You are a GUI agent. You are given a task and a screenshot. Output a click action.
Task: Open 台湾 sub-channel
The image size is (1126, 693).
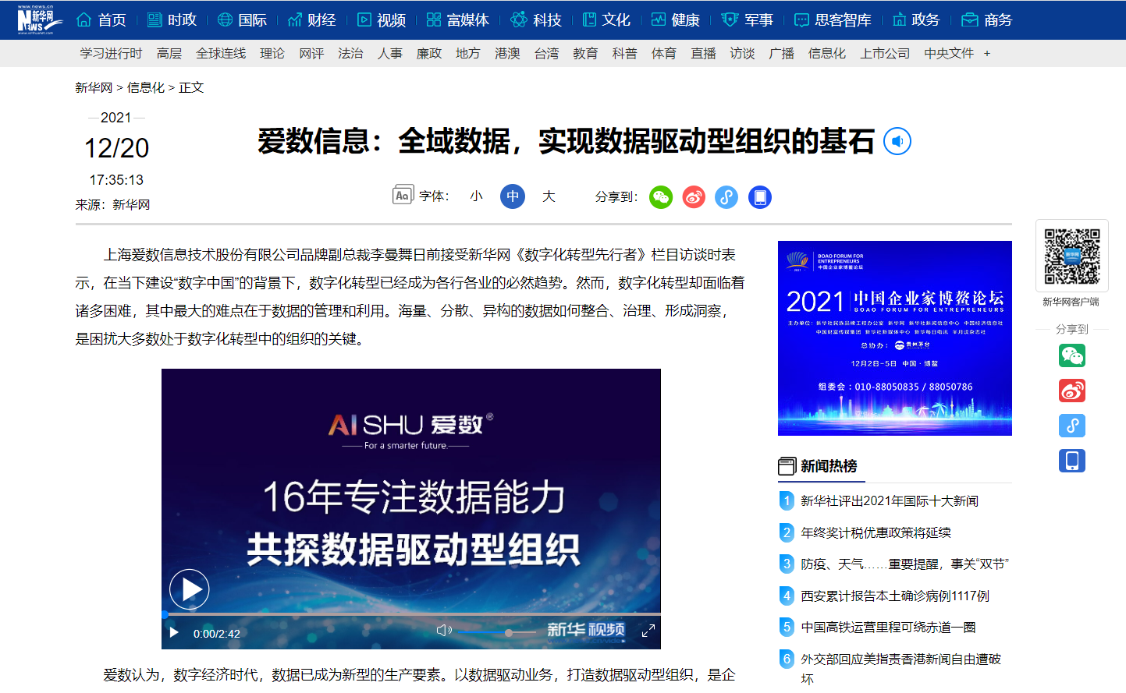pos(546,54)
